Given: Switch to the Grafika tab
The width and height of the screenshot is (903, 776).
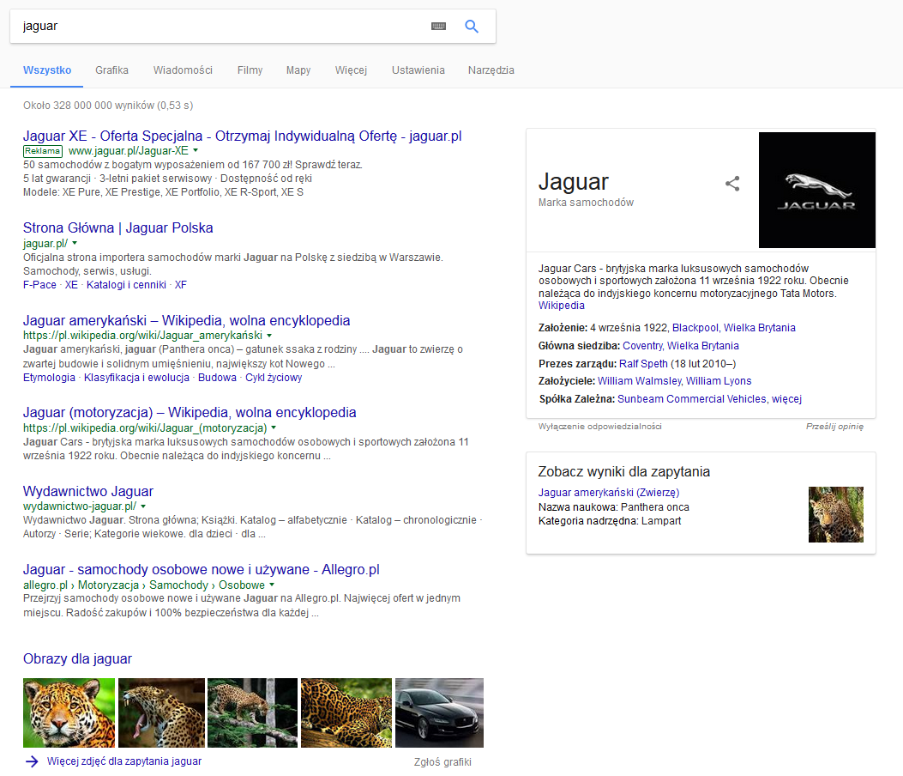Looking at the screenshot, I should click(111, 70).
